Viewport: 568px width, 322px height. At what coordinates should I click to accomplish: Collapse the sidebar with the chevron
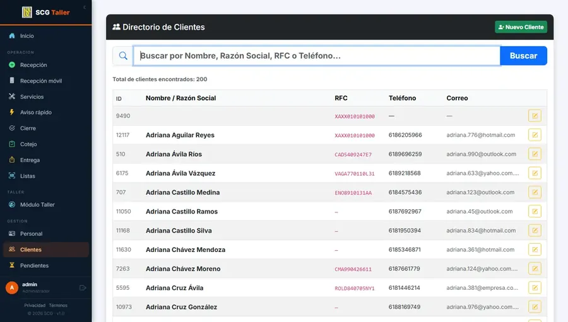85,7
